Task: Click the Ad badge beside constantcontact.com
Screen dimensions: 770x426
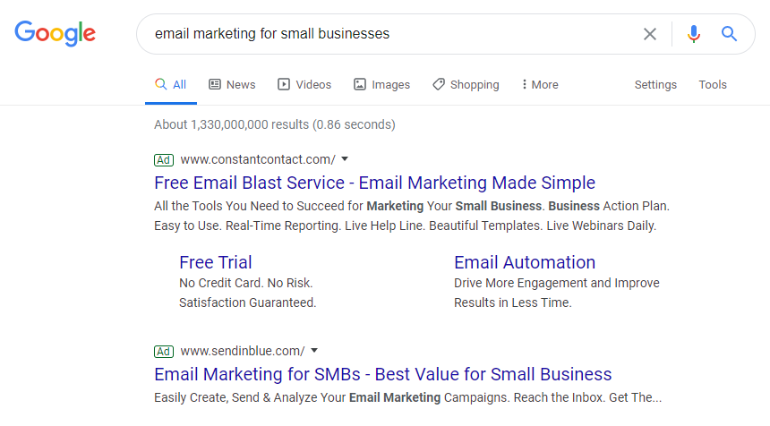Action: tap(164, 159)
